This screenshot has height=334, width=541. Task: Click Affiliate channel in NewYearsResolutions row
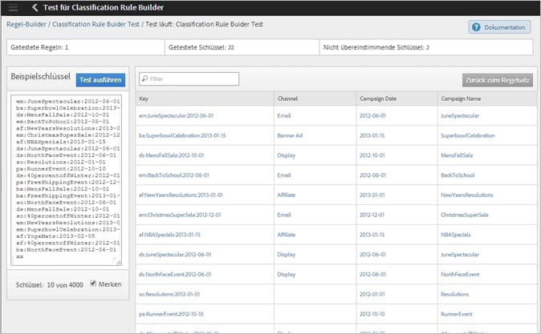click(287, 195)
